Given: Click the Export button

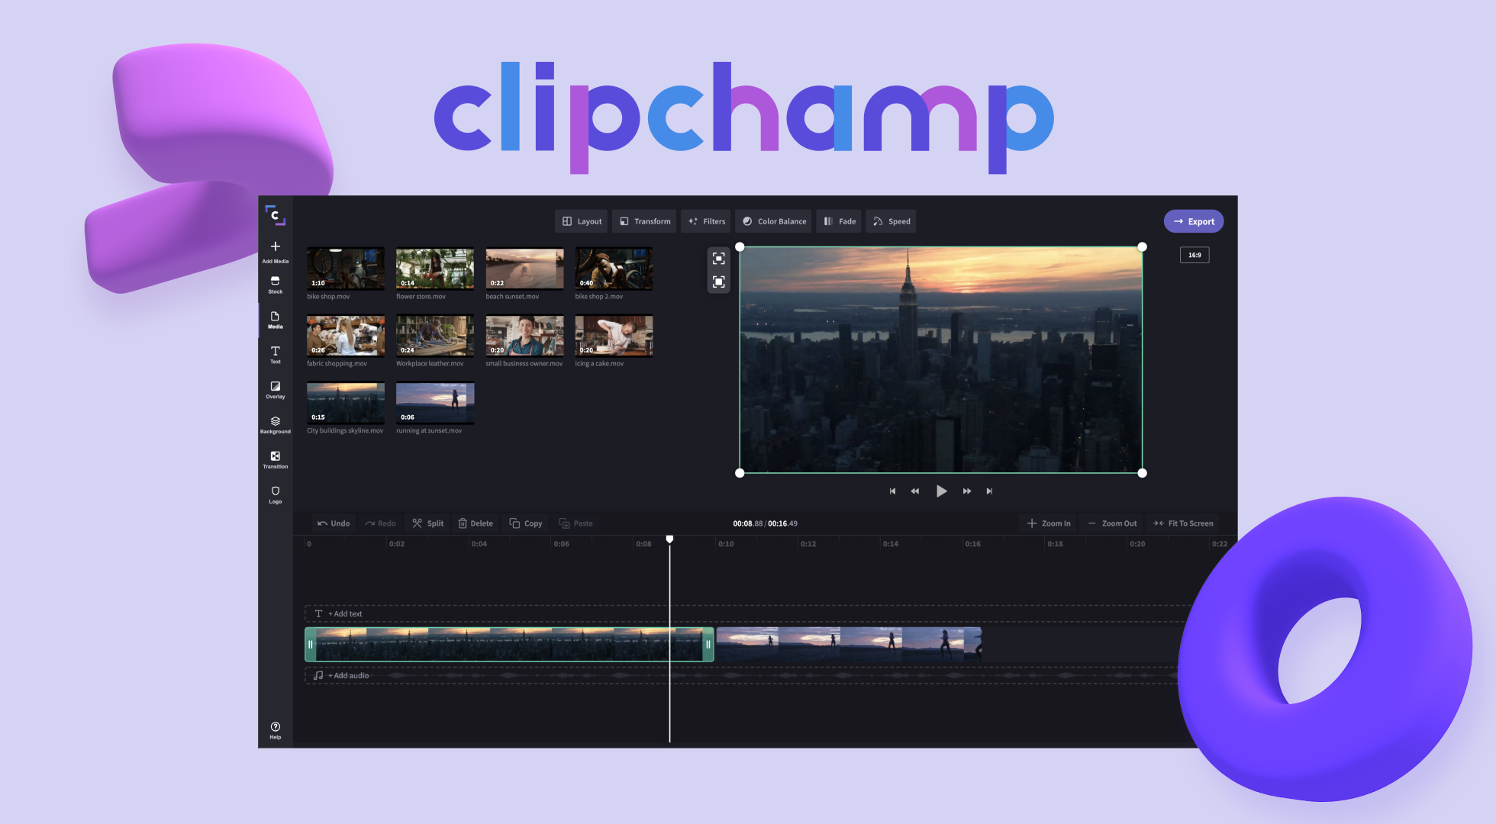Looking at the screenshot, I should 1194,220.
